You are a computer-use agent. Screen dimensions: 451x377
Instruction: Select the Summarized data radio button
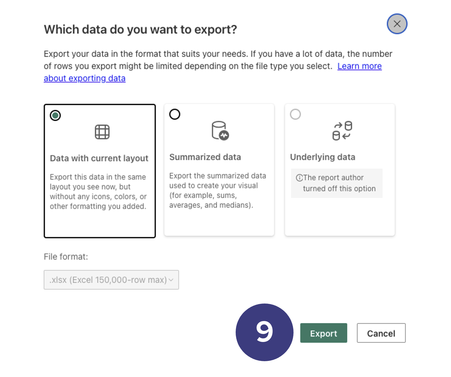[x=175, y=114]
